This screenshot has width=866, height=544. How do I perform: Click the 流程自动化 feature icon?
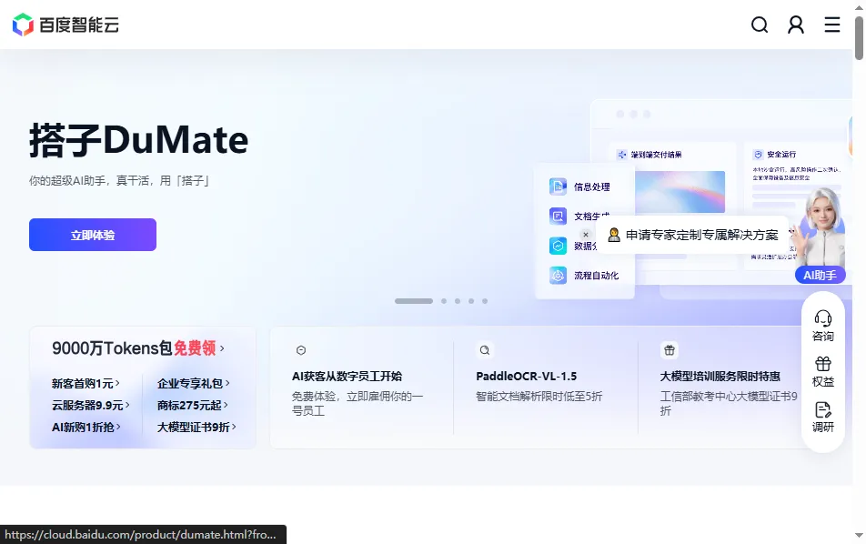point(558,275)
